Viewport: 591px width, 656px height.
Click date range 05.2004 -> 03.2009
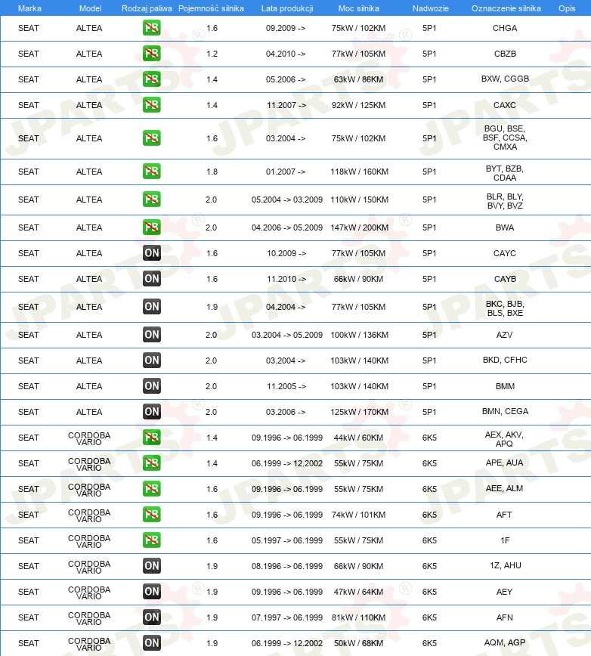click(287, 200)
